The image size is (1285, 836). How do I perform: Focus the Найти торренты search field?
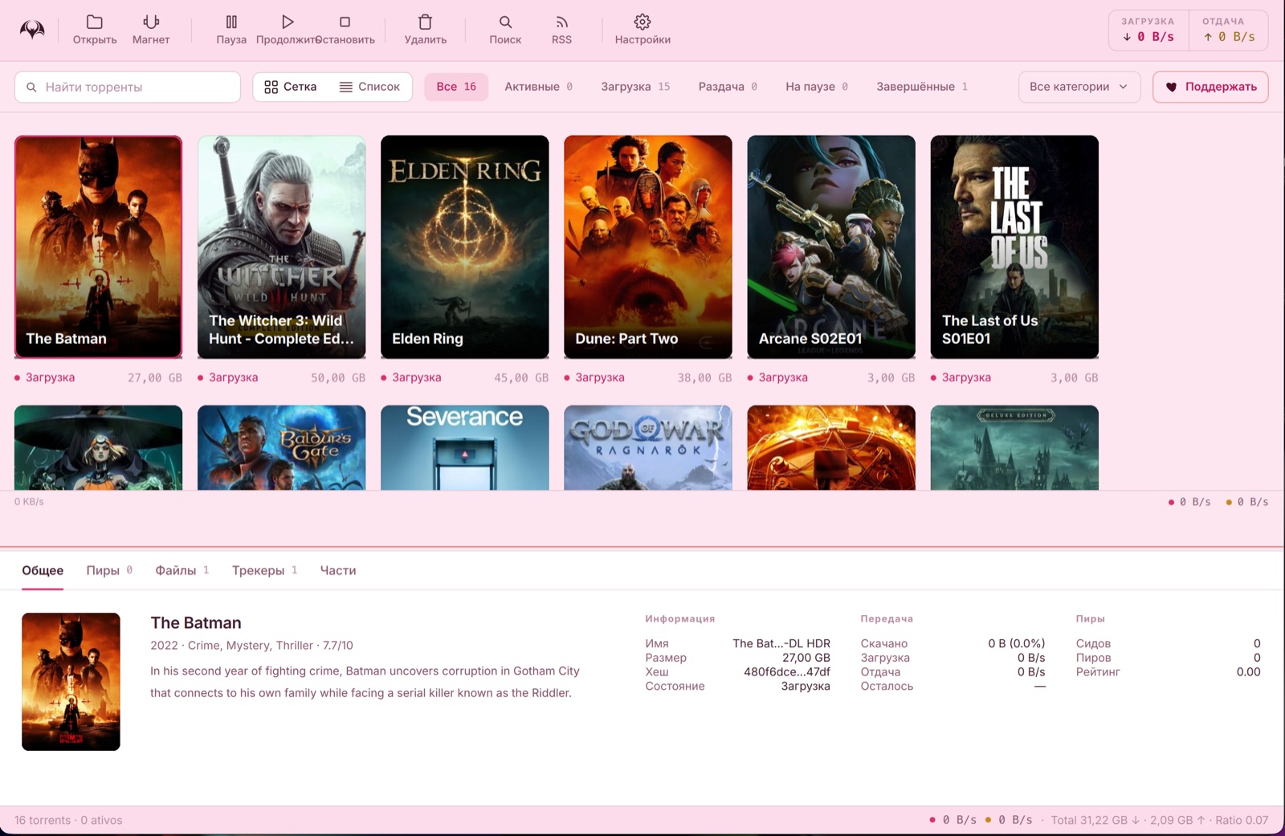[128, 87]
